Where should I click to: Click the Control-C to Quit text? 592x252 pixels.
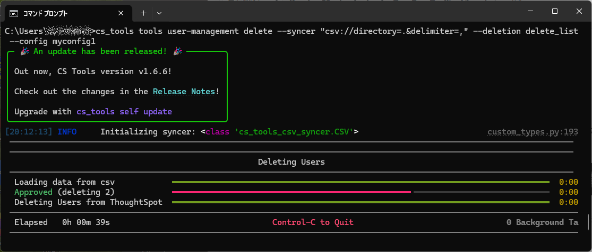point(313,222)
